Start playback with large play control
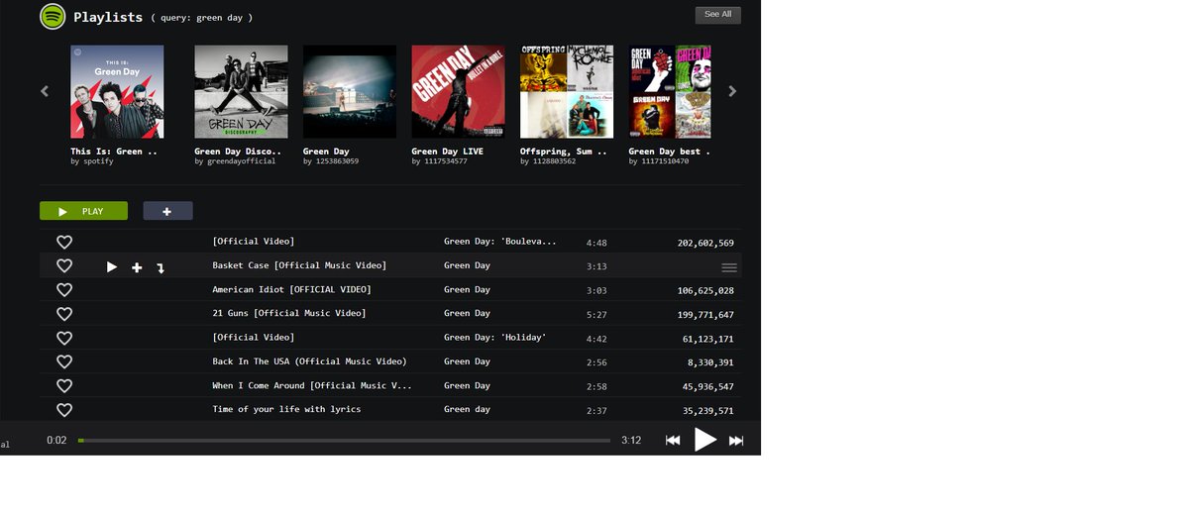The height and width of the screenshot is (513, 1189). tap(704, 440)
